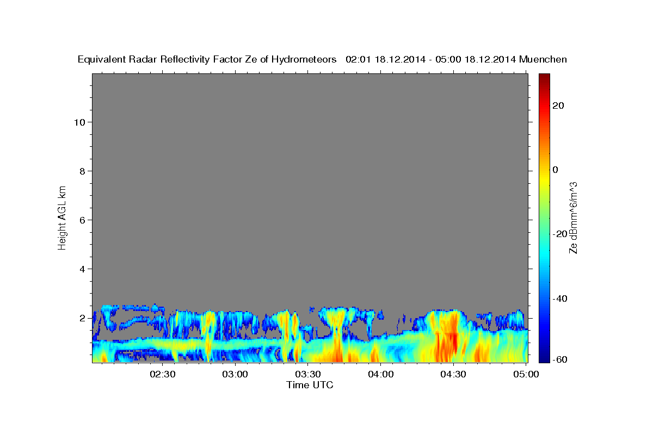Click the dark blue bottom of the colorbar
Screen dimensions: 653x435
pos(544,358)
